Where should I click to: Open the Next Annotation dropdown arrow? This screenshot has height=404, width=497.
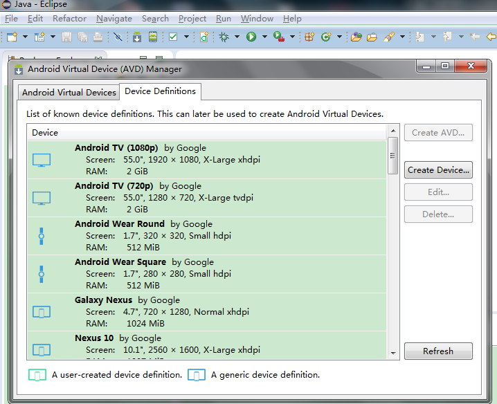pyautogui.click(x=433, y=37)
